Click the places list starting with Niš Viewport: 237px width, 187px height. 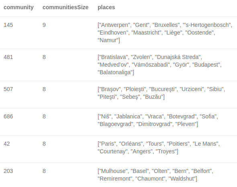tap(158, 120)
